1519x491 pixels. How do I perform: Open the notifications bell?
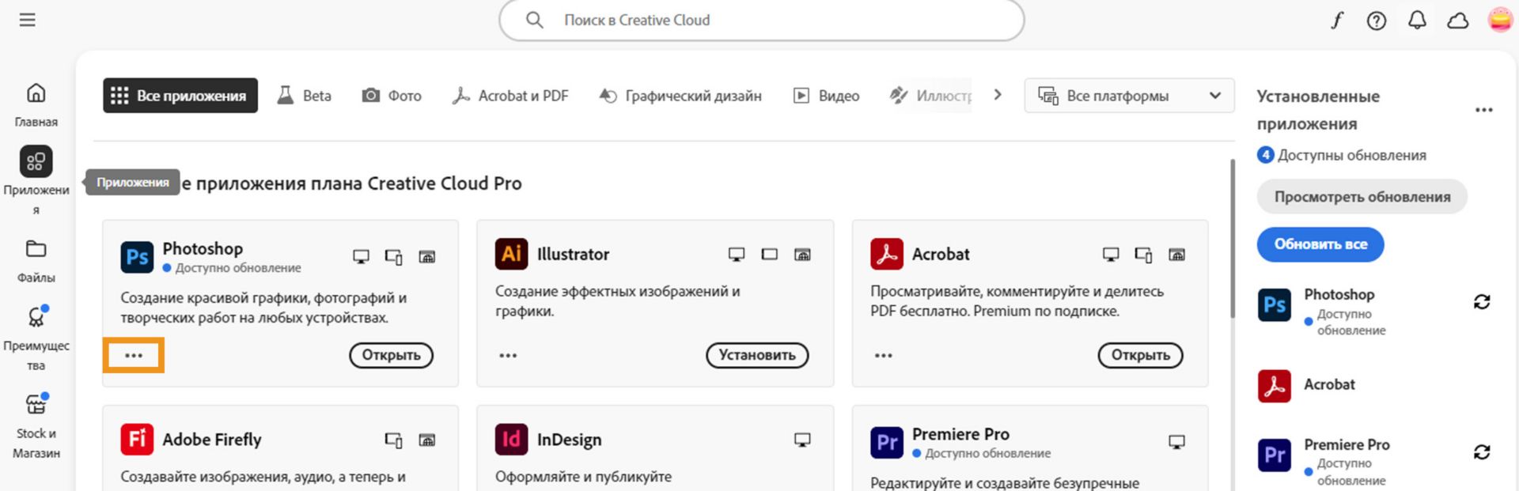[x=1417, y=20]
